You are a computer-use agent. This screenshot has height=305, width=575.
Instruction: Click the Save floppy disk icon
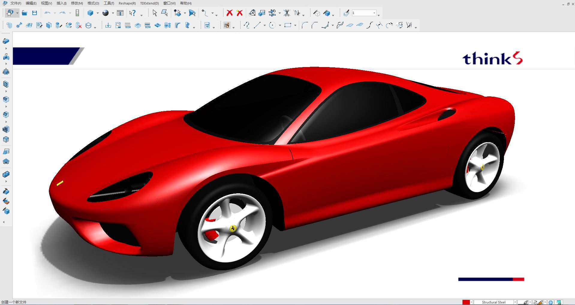pos(34,13)
